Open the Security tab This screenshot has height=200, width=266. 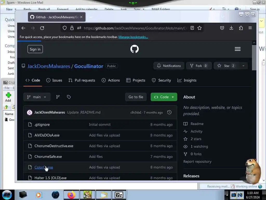[161, 80]
